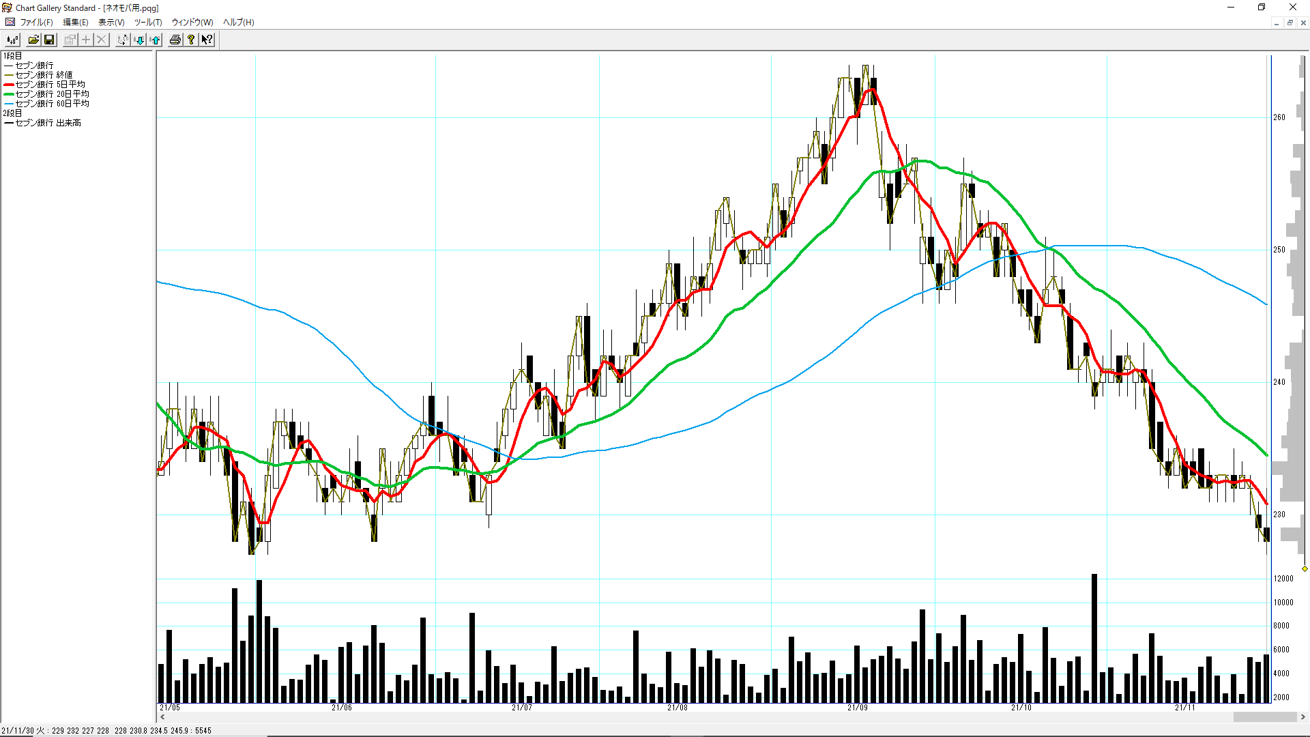Viewport: 1310px width, 737px height.
Task: Click the up arrow chart toolbar icon
Action: coord(156,40)
